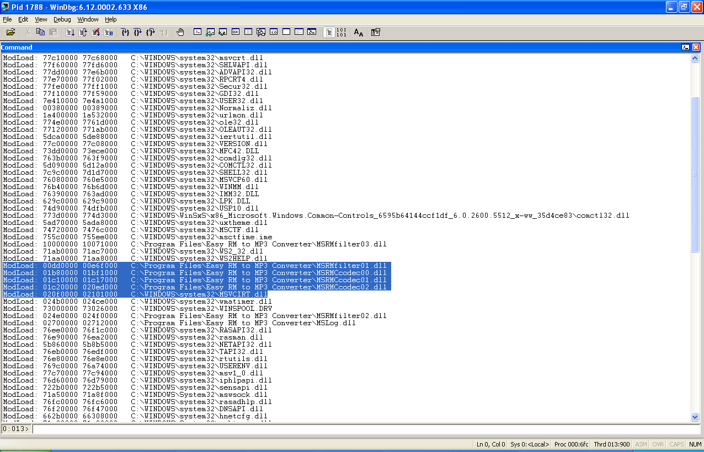Open the Window menu
Screen dimensions: 704x452
coord(88,19)
